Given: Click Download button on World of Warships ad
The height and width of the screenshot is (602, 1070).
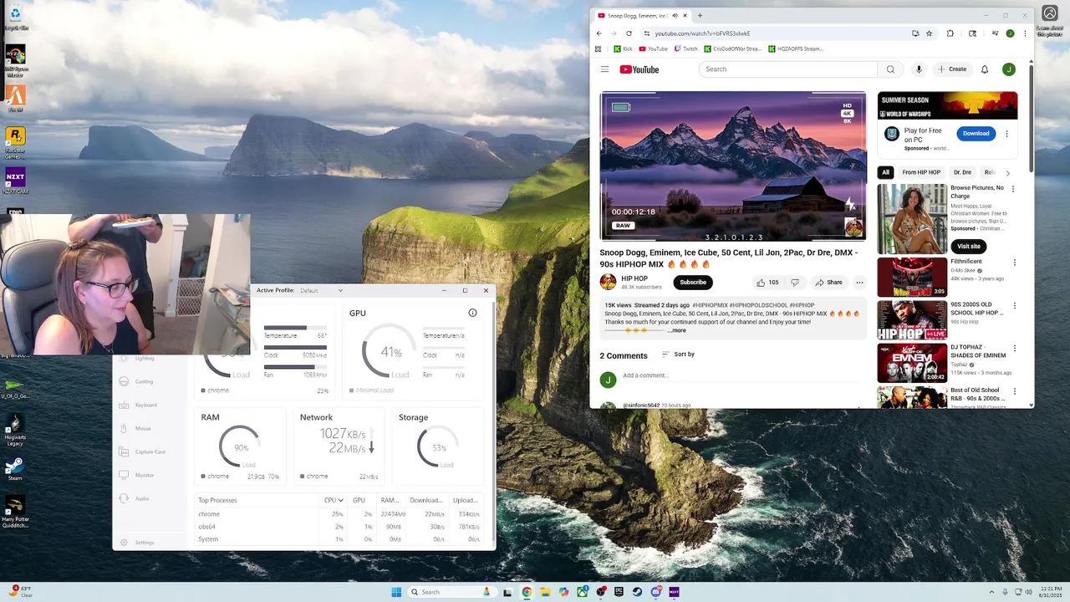Looking at the screenshot, I should click(x=976, y=134).
